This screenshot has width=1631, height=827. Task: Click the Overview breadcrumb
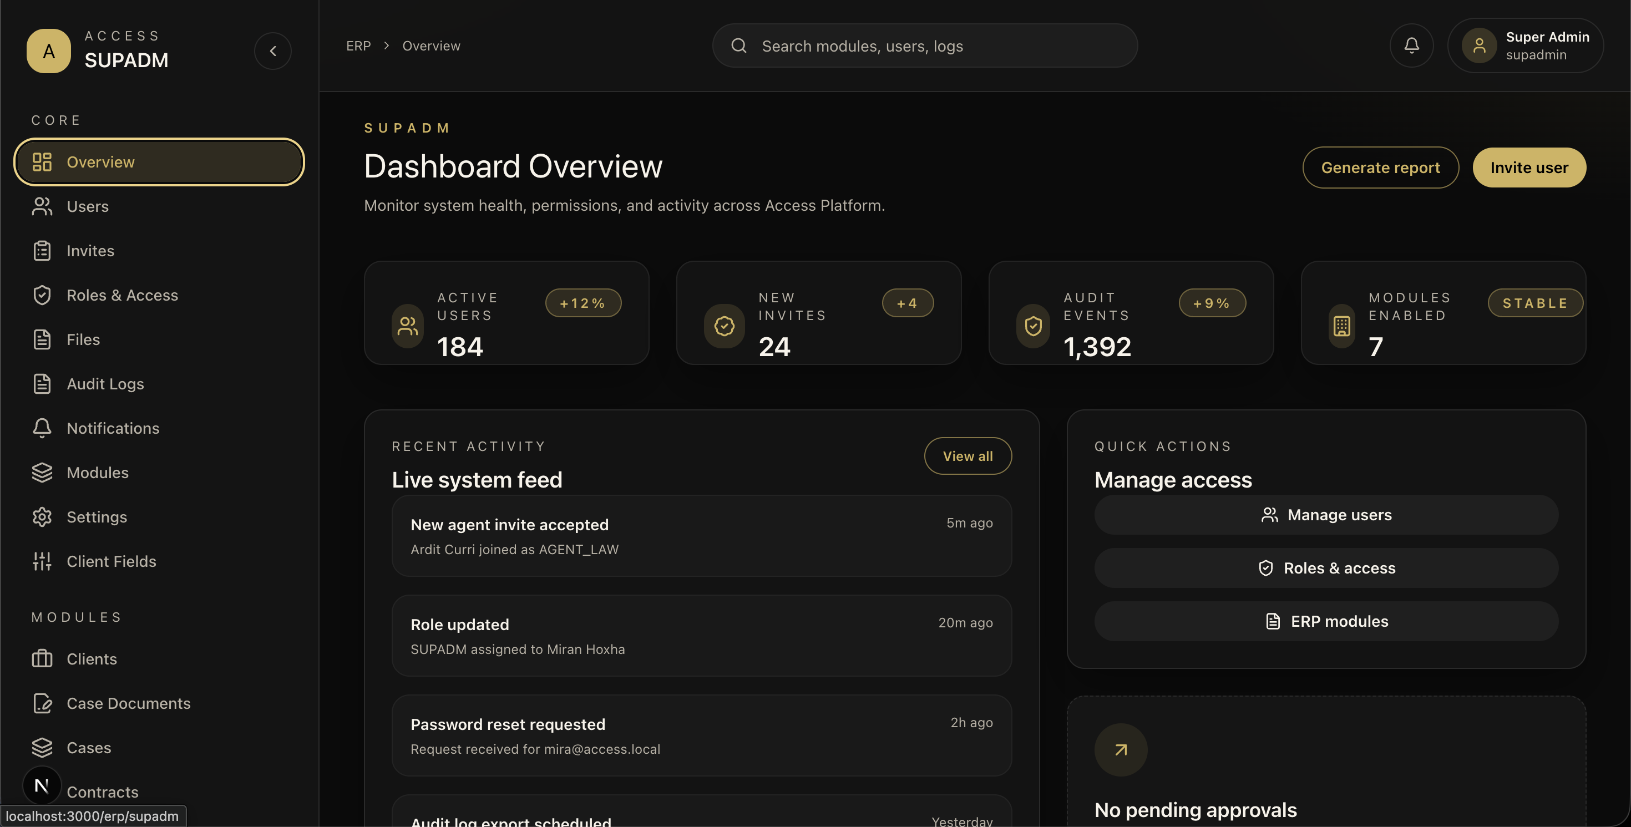(x=431, y=45)
